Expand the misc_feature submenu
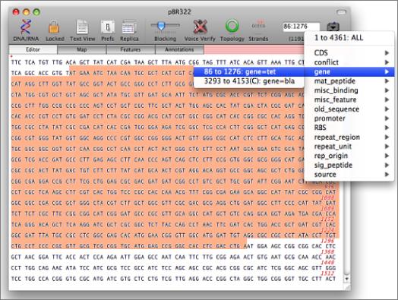 pos(349,99)
